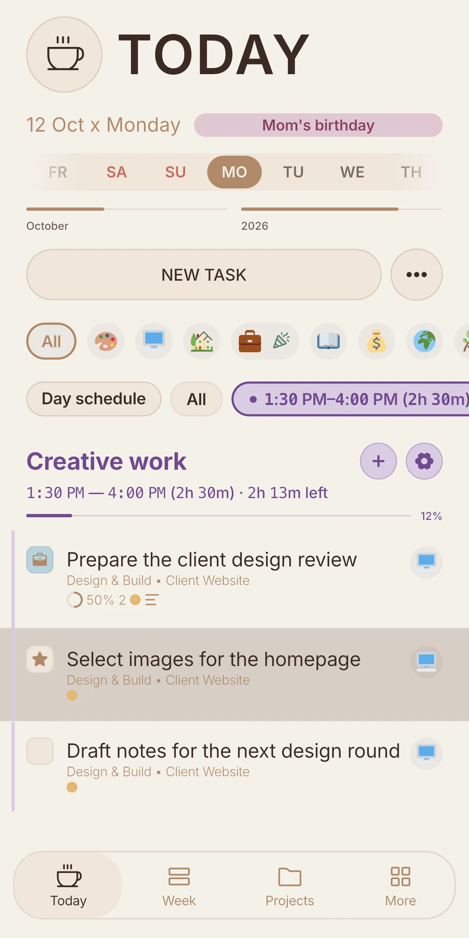
Task: Tap the coffee cup icon beside TODAY
Action: [x=64, y=54]
